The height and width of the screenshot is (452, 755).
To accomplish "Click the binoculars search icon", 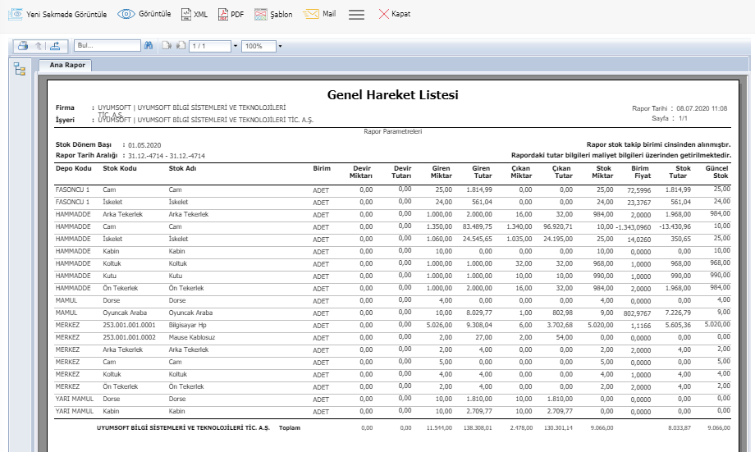I will click(149, 46).
